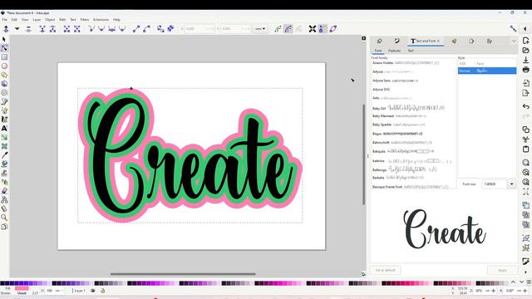This screenshot has height=299, width=532.
Task: Select the Rectangle tool
Action: 4,57
